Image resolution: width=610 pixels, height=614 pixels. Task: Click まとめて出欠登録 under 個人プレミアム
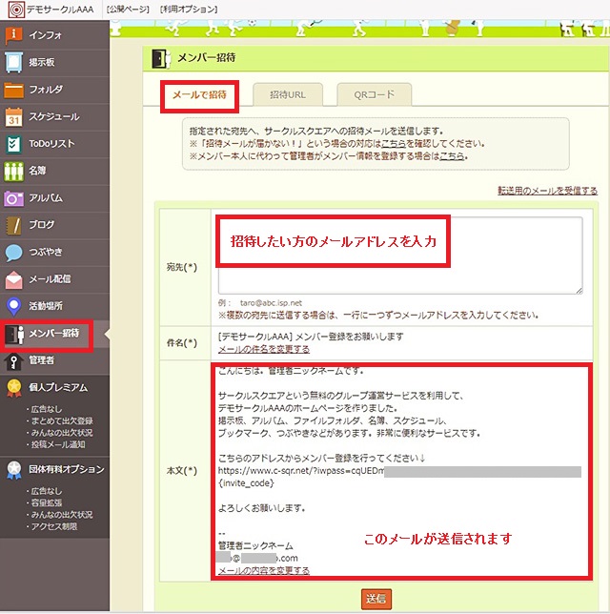click(62, 421)
